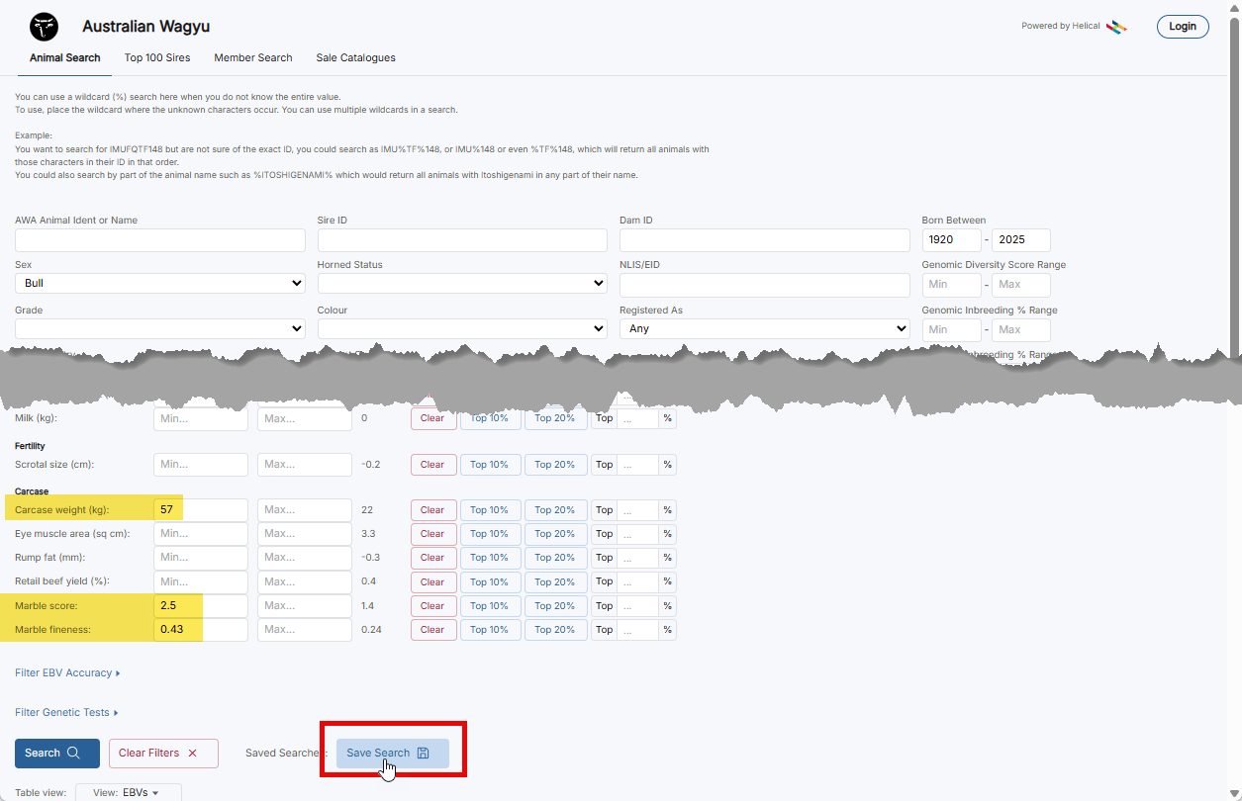Click the AWA Animal Ident or Name field

pyautogui.click(x=160, y=240)
